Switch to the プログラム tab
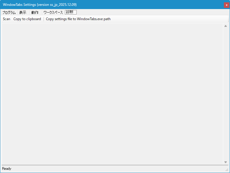 click(9, 13)
